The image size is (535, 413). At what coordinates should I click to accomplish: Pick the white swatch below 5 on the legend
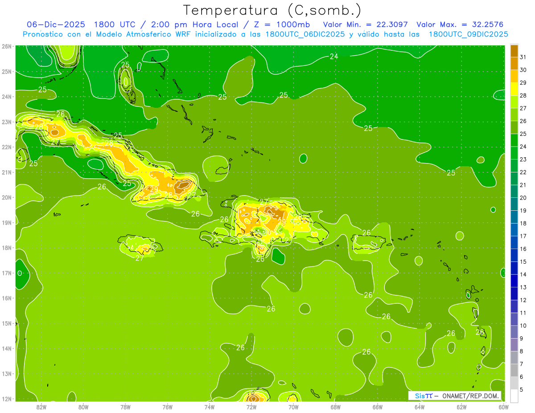click(x=514, y=396)
